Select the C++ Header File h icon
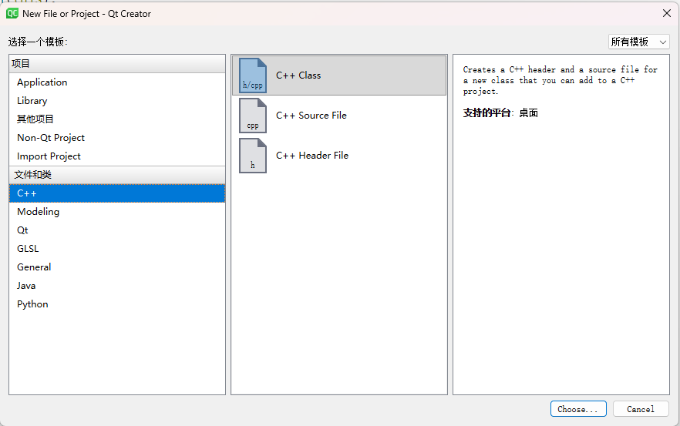Screen dimensions: 680x426 [x=253, y=156]
